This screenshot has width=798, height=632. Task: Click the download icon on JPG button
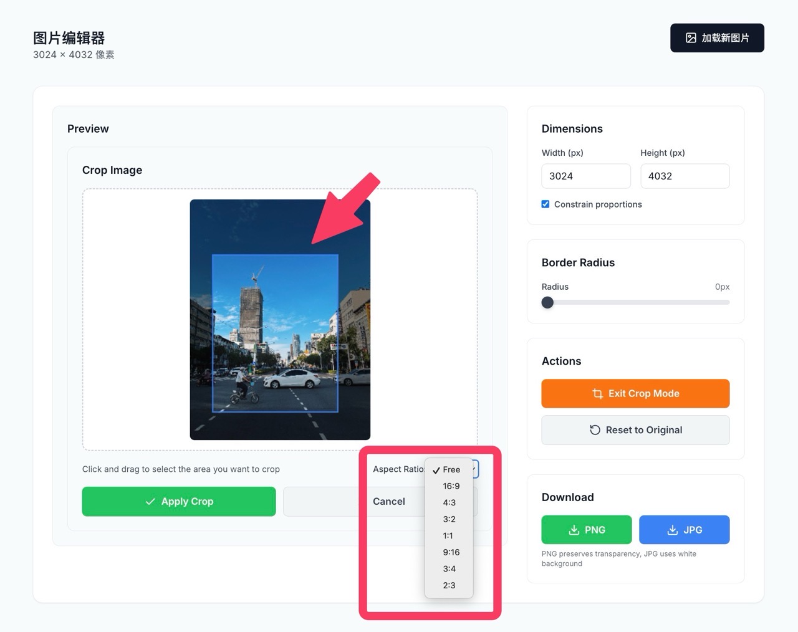(x=672, y=530)
